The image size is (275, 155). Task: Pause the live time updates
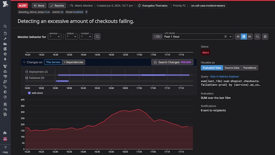pos(244,36)
